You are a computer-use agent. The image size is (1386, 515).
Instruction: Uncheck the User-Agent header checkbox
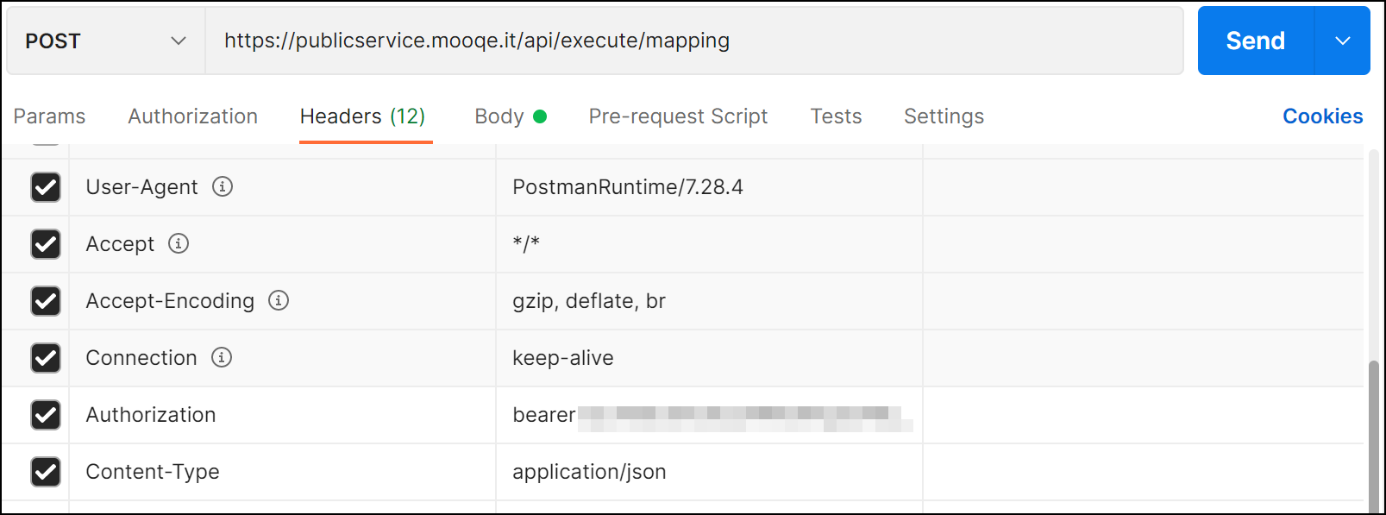click(46, 187)
